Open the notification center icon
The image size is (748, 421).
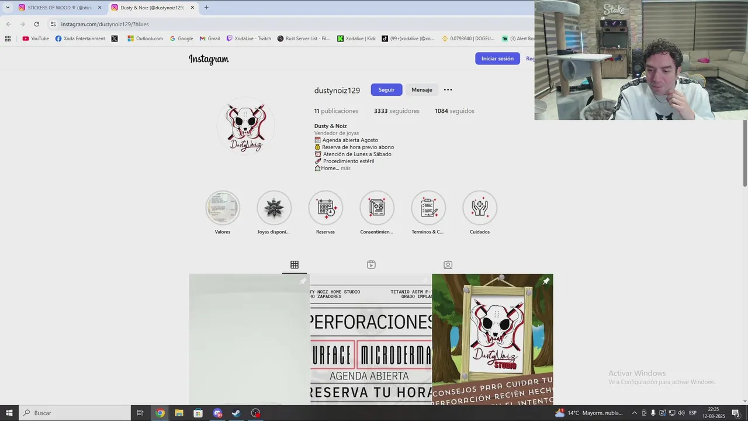[x=736, y=413]
